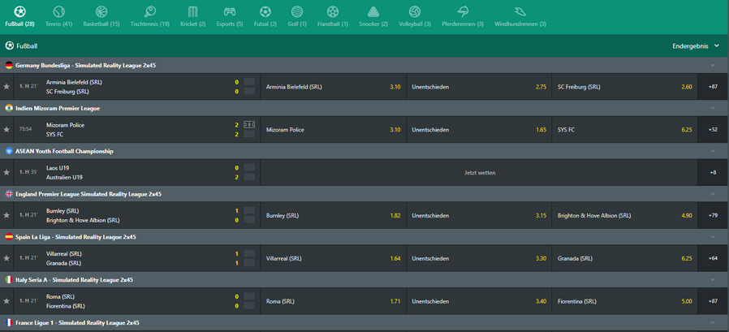Screen dimensions: 729x332
Task: Bet on Unentschieden at 3.40
Action: click(x=479, y=301)
